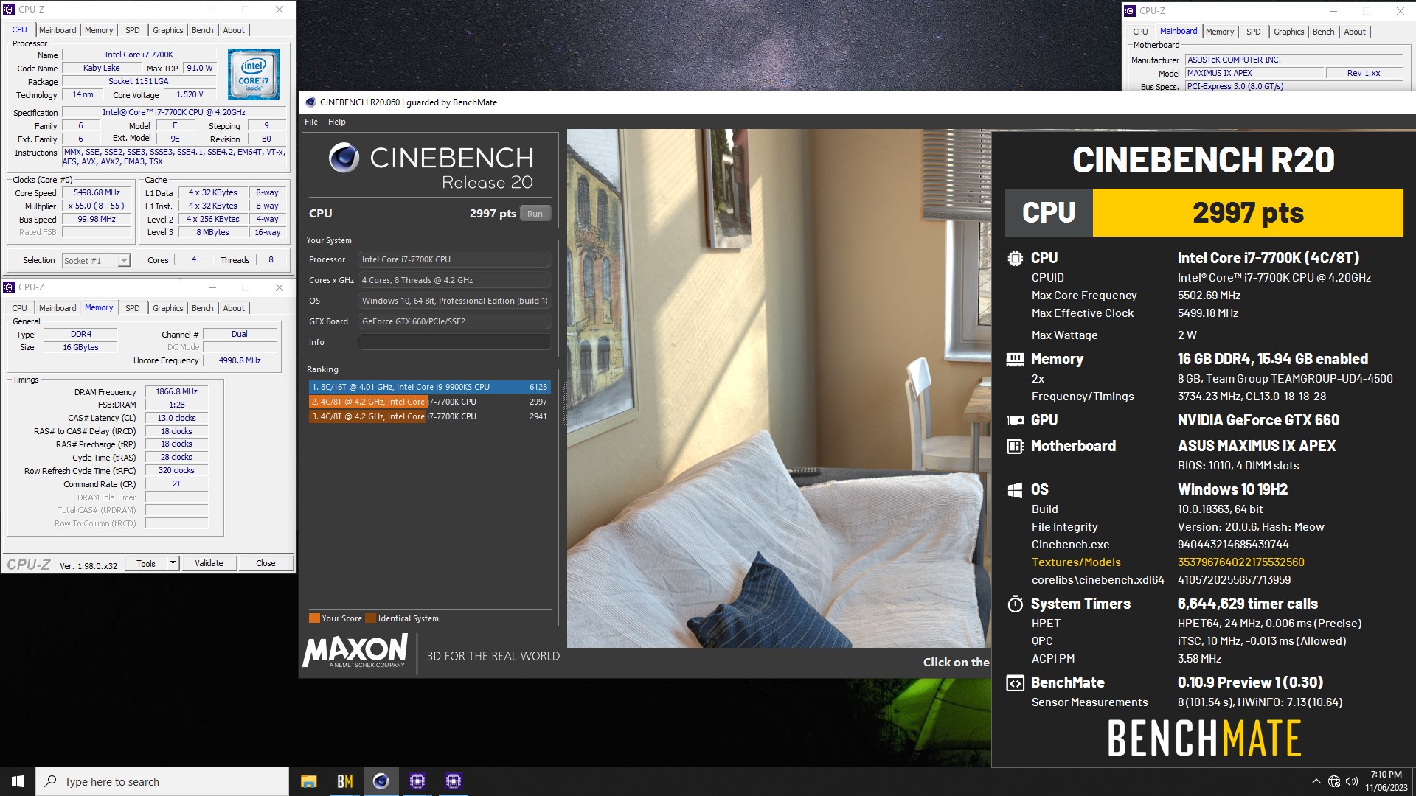The width and height of the screenshot is (1416, 796).
Task: Click CPU-Z title bar icon in Memory window
Action: click(9, 287)
